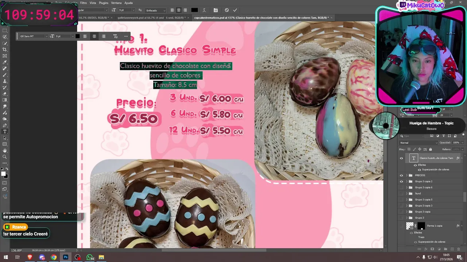
Task: Add a layer mask in Layers panel
Action: click(432, 249)
